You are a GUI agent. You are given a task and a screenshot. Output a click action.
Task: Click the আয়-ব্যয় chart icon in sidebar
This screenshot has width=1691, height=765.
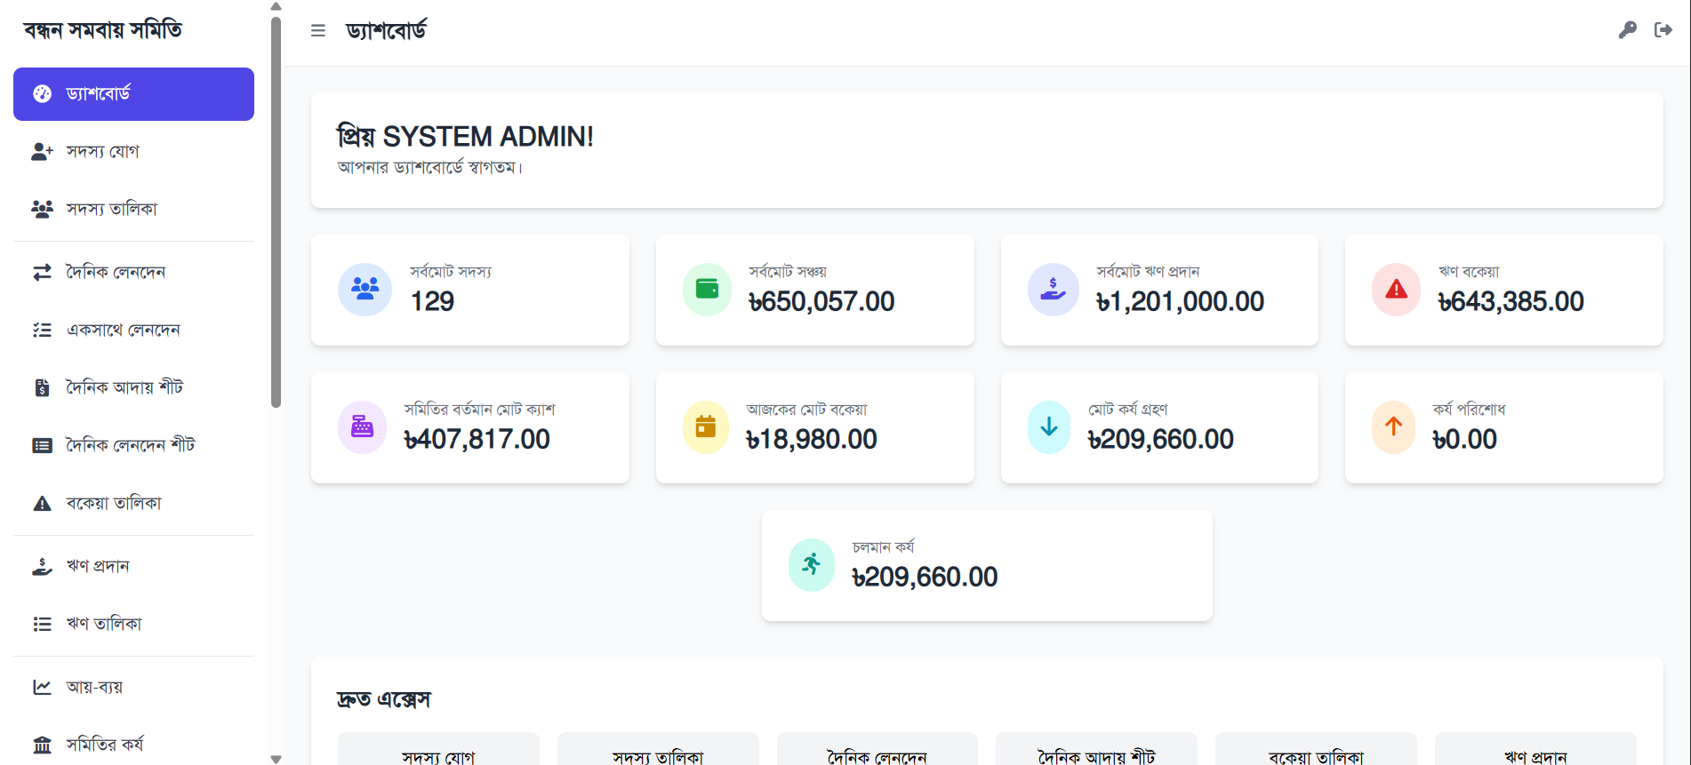click(42, 687)
